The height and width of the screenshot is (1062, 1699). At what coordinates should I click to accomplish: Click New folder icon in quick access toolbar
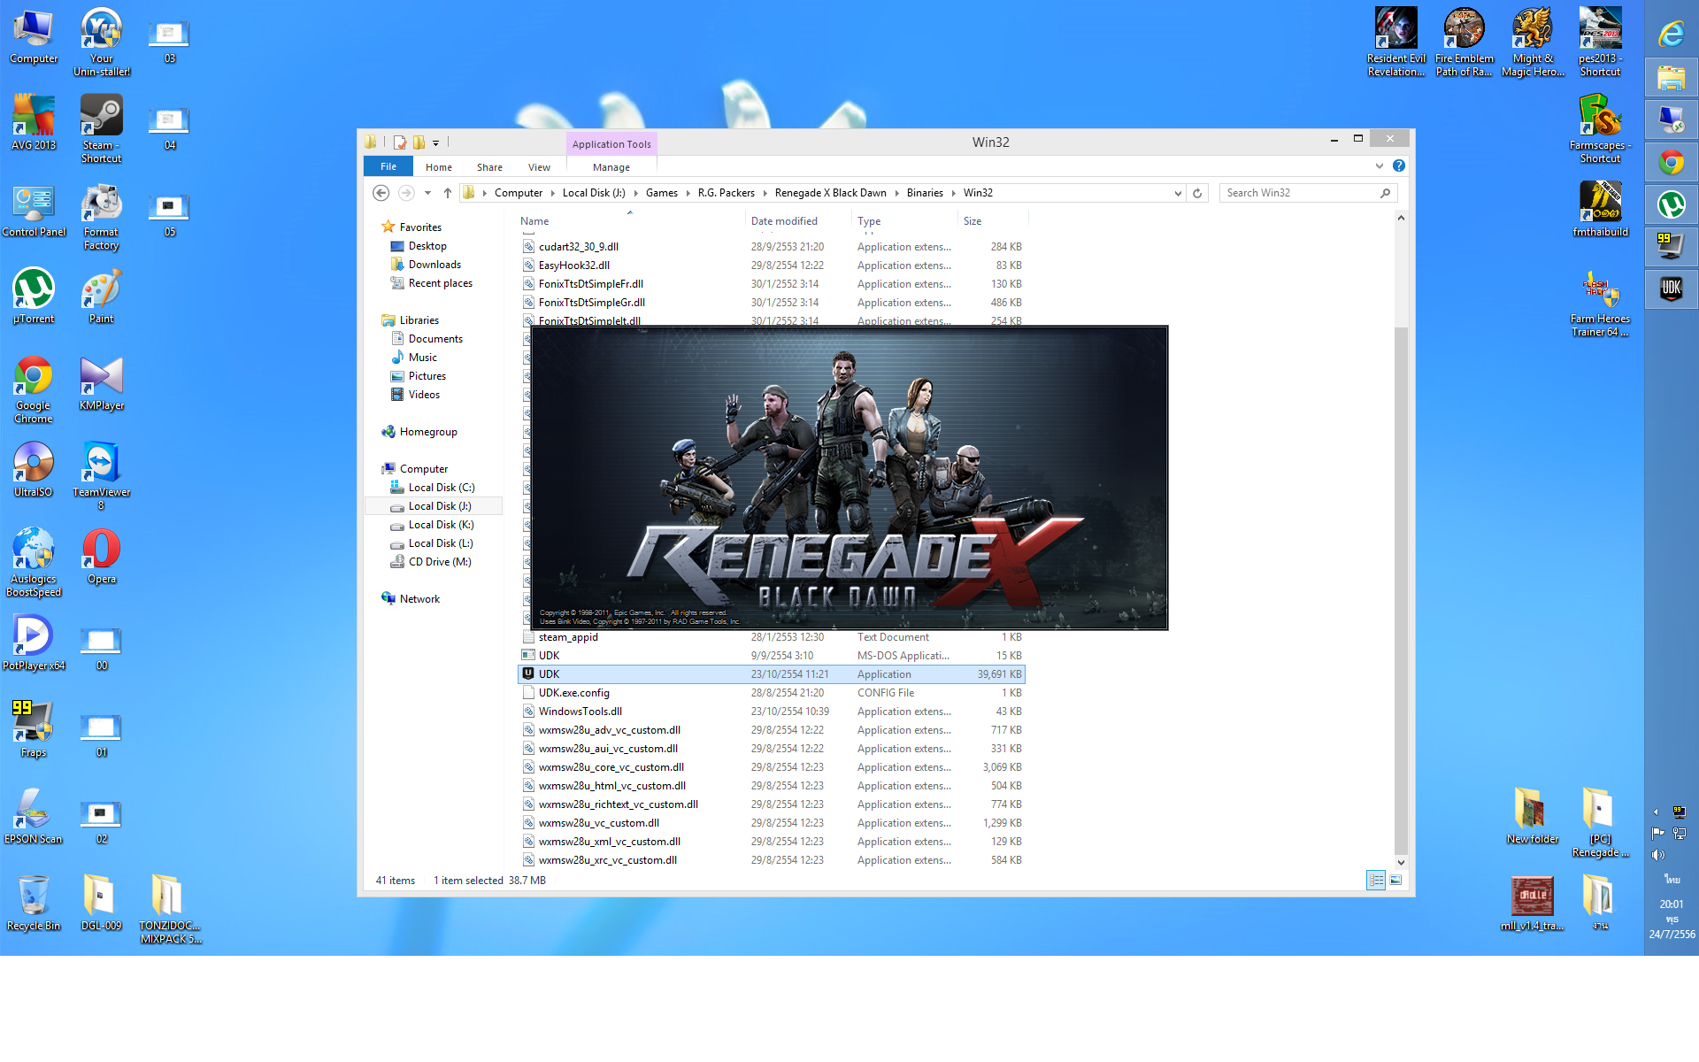(x=419, y=142)
